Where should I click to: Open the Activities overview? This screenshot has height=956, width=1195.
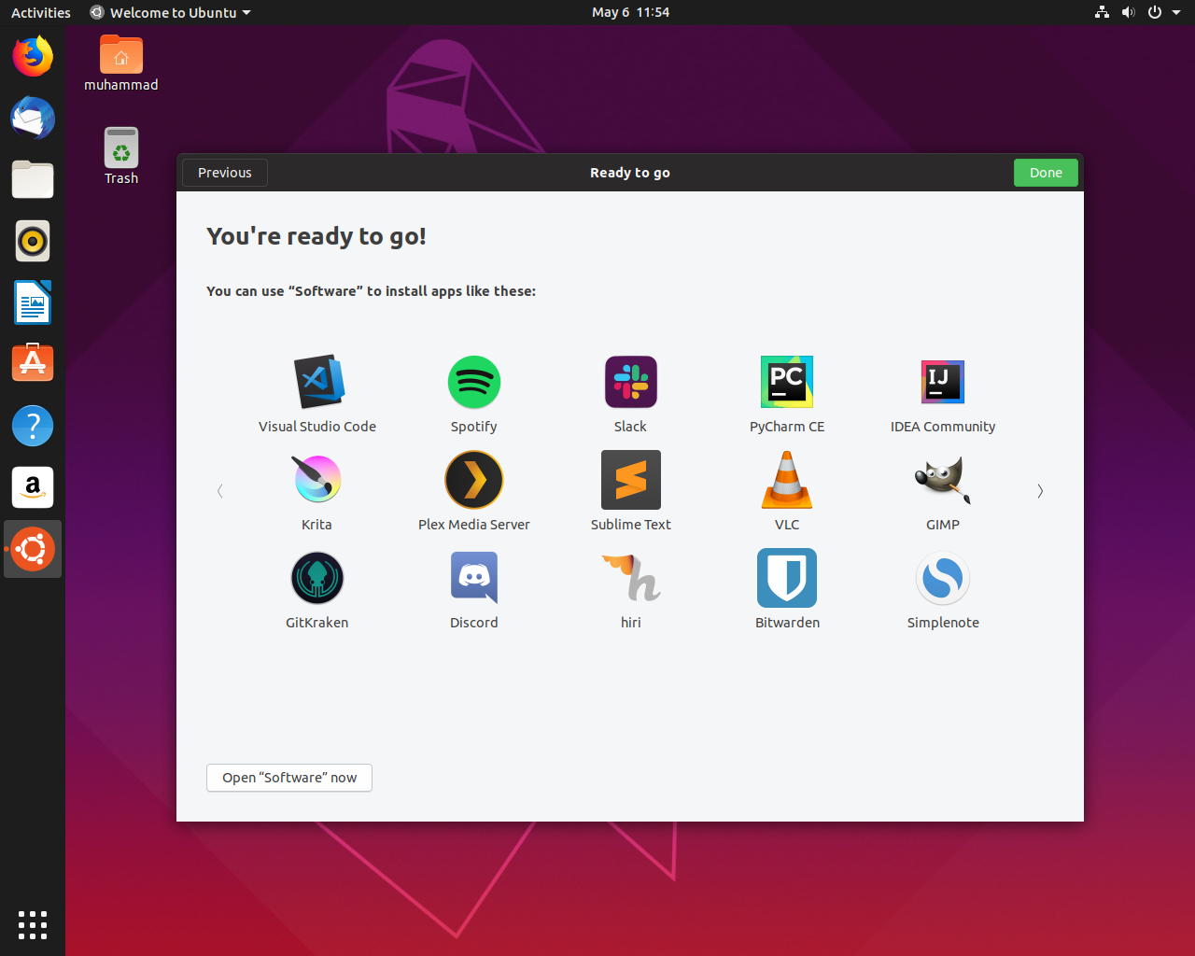coord(41,12)
